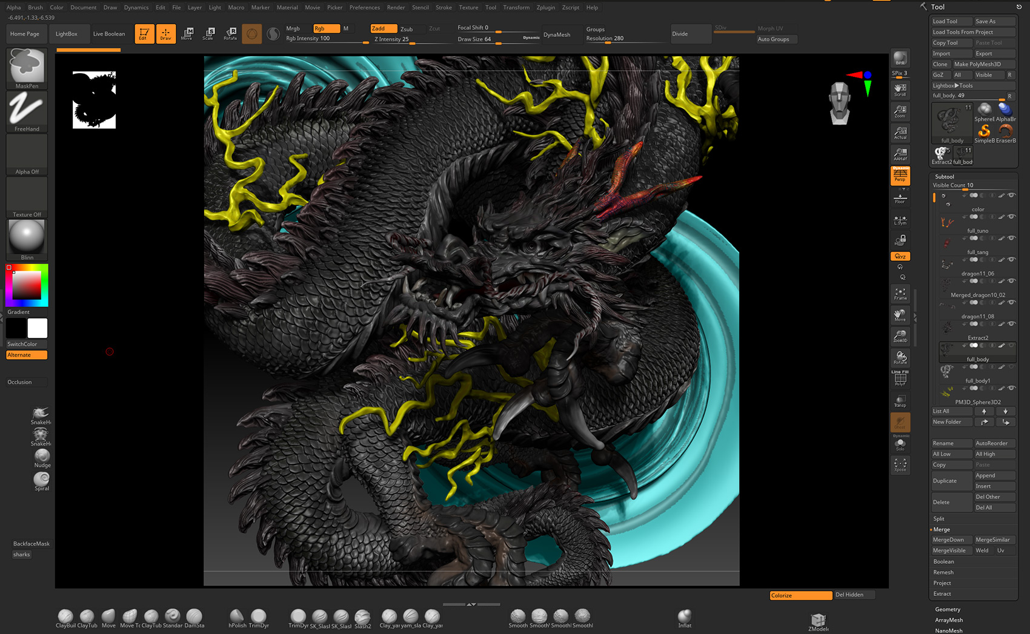This screenshot has width=1030, height=634.
Task: Toggle Live Boolean mode
Action: point(109,34)
